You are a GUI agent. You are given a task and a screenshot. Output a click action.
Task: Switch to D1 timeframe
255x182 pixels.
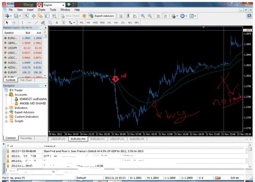click(x=123, y=23)
